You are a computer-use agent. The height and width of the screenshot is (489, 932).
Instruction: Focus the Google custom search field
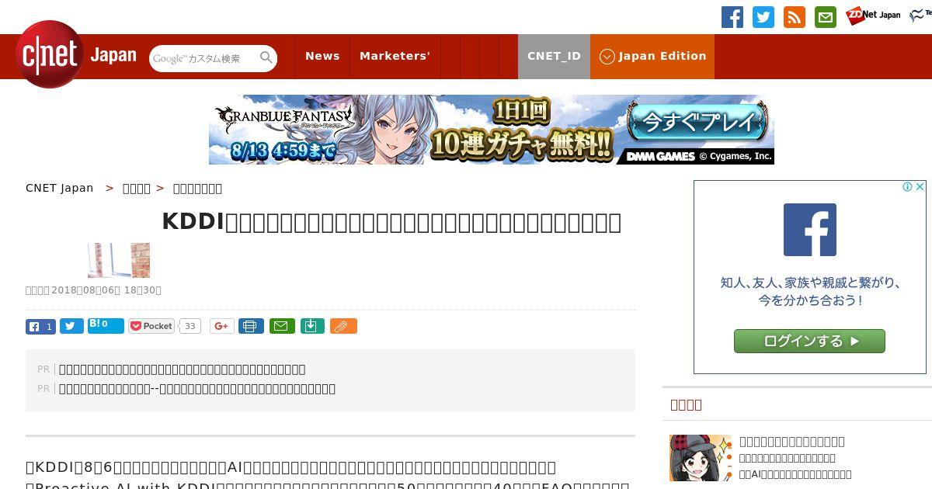204,58
